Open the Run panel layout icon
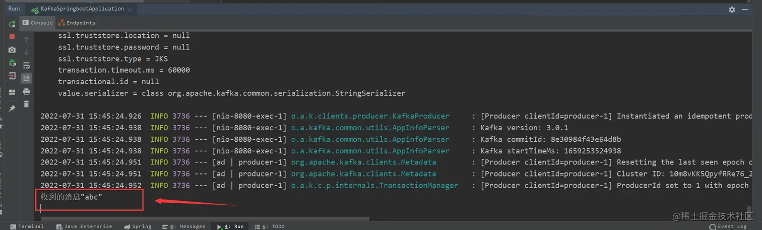This screenshot has width=762, height=230. pos(12,92)
